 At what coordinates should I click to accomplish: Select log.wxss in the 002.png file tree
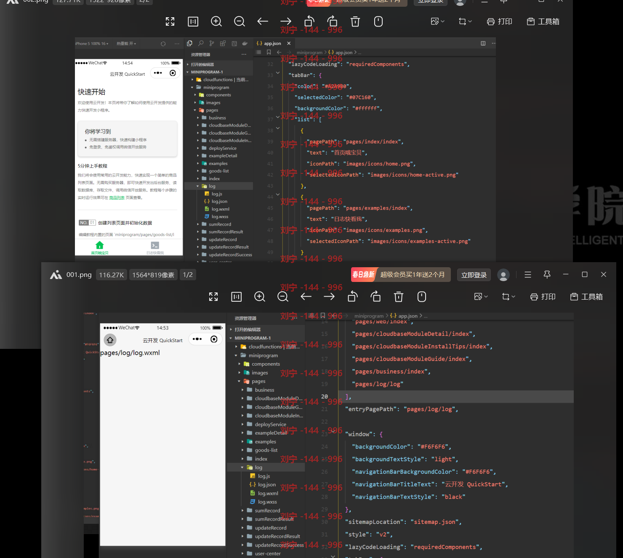pyautogui.click(x=216, y=217)
